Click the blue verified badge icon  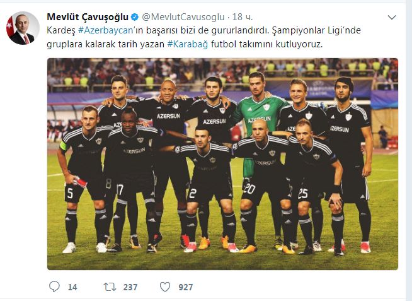[x=135, y=17]
